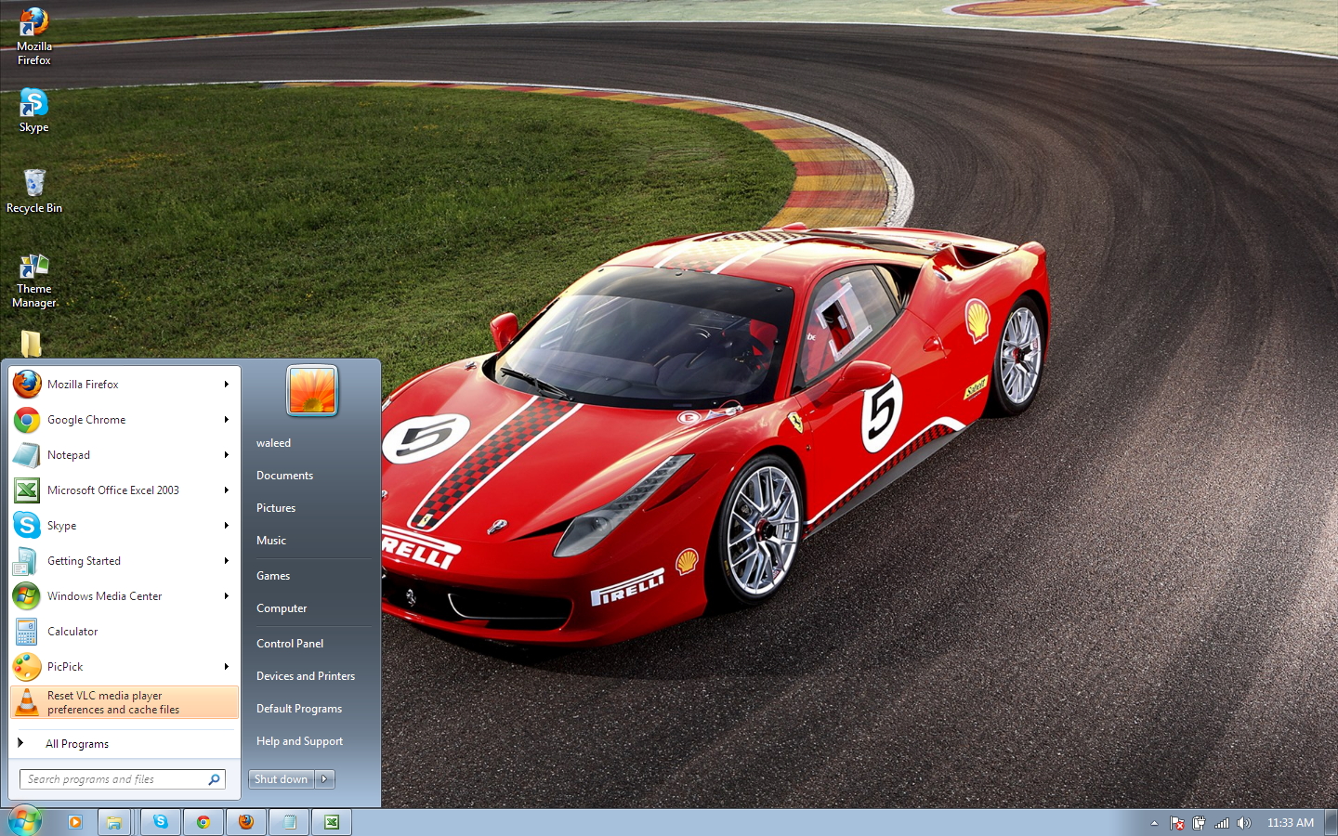Click the Theme Manager desktop shortcut
Screen dimensions: 1338x836
(x=33, y=280)
